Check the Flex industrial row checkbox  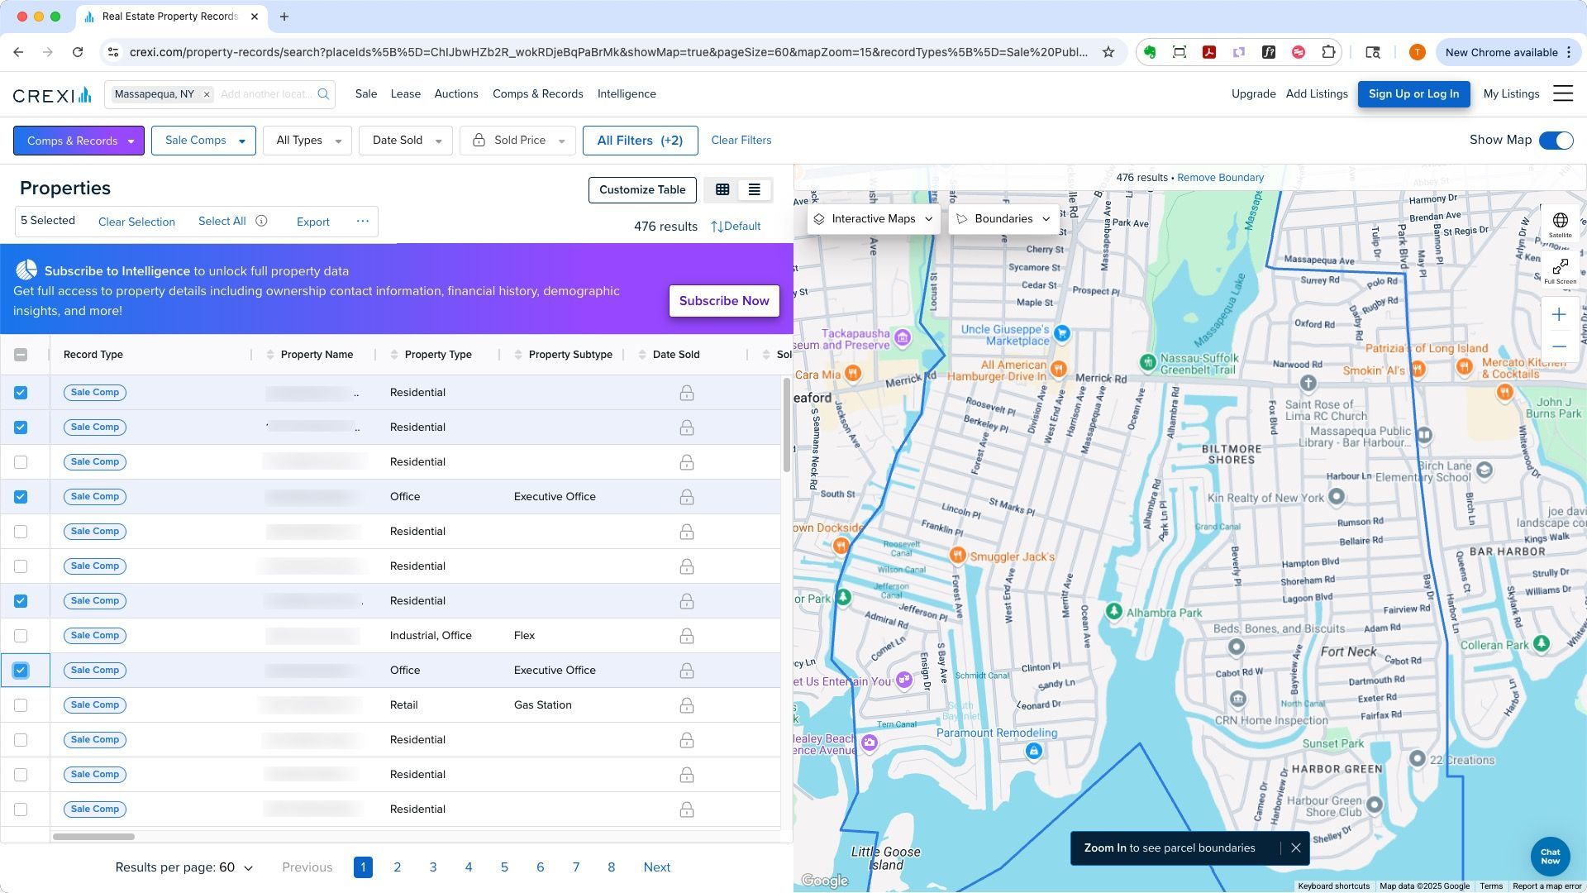[21, 636]
